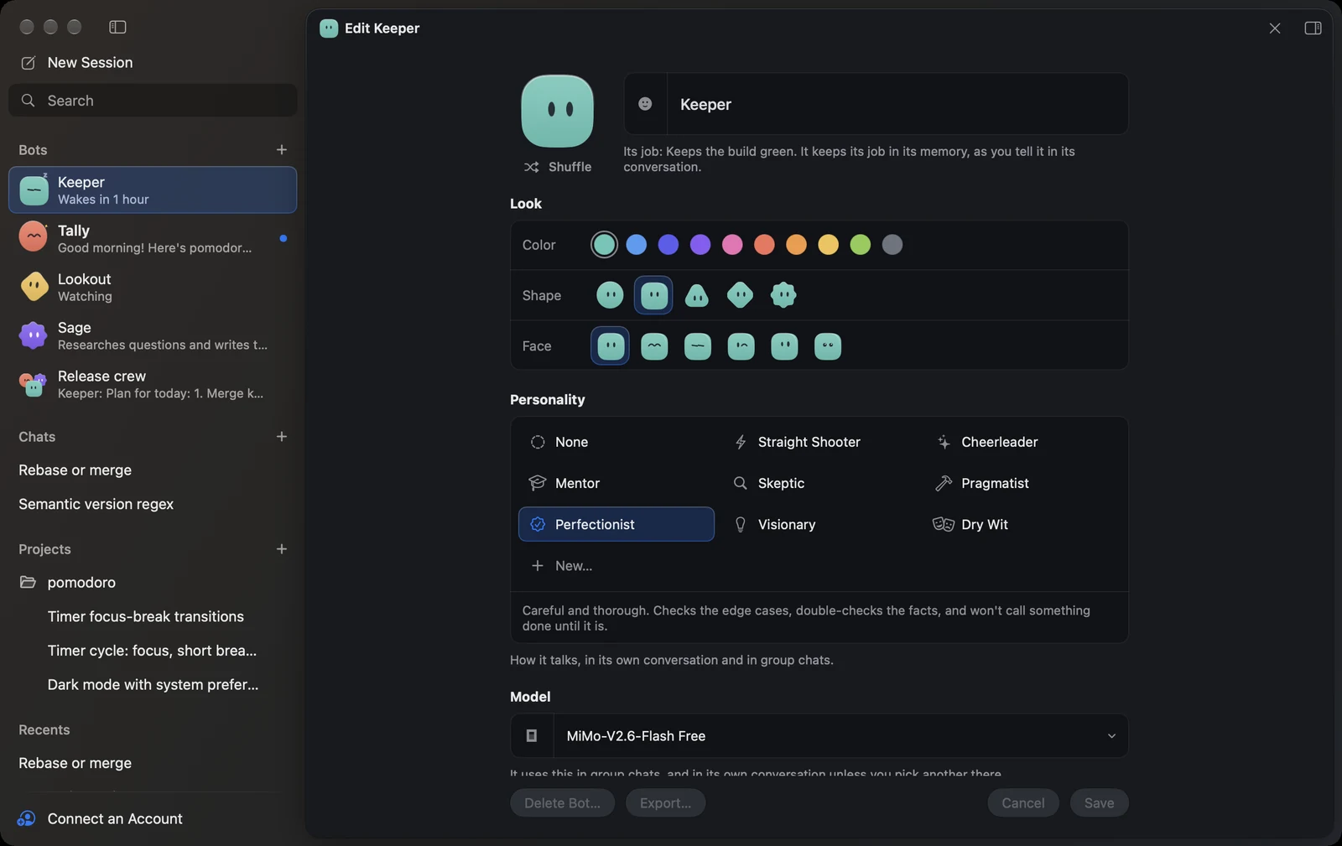Screen dimensions: 1342x846
Task: Open the Model dropdown showing MiMo-V2.6-Flash Free
Action: (x=840, y=735)
